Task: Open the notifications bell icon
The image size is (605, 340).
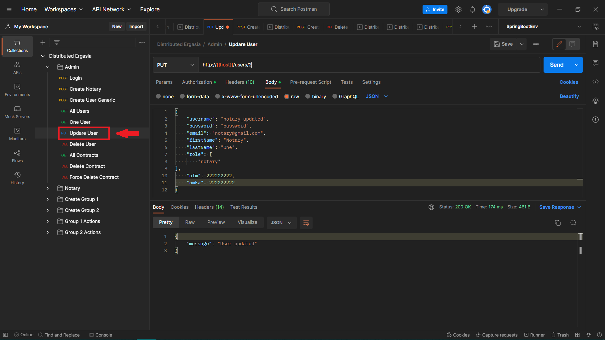Action: tap(473, 9)
